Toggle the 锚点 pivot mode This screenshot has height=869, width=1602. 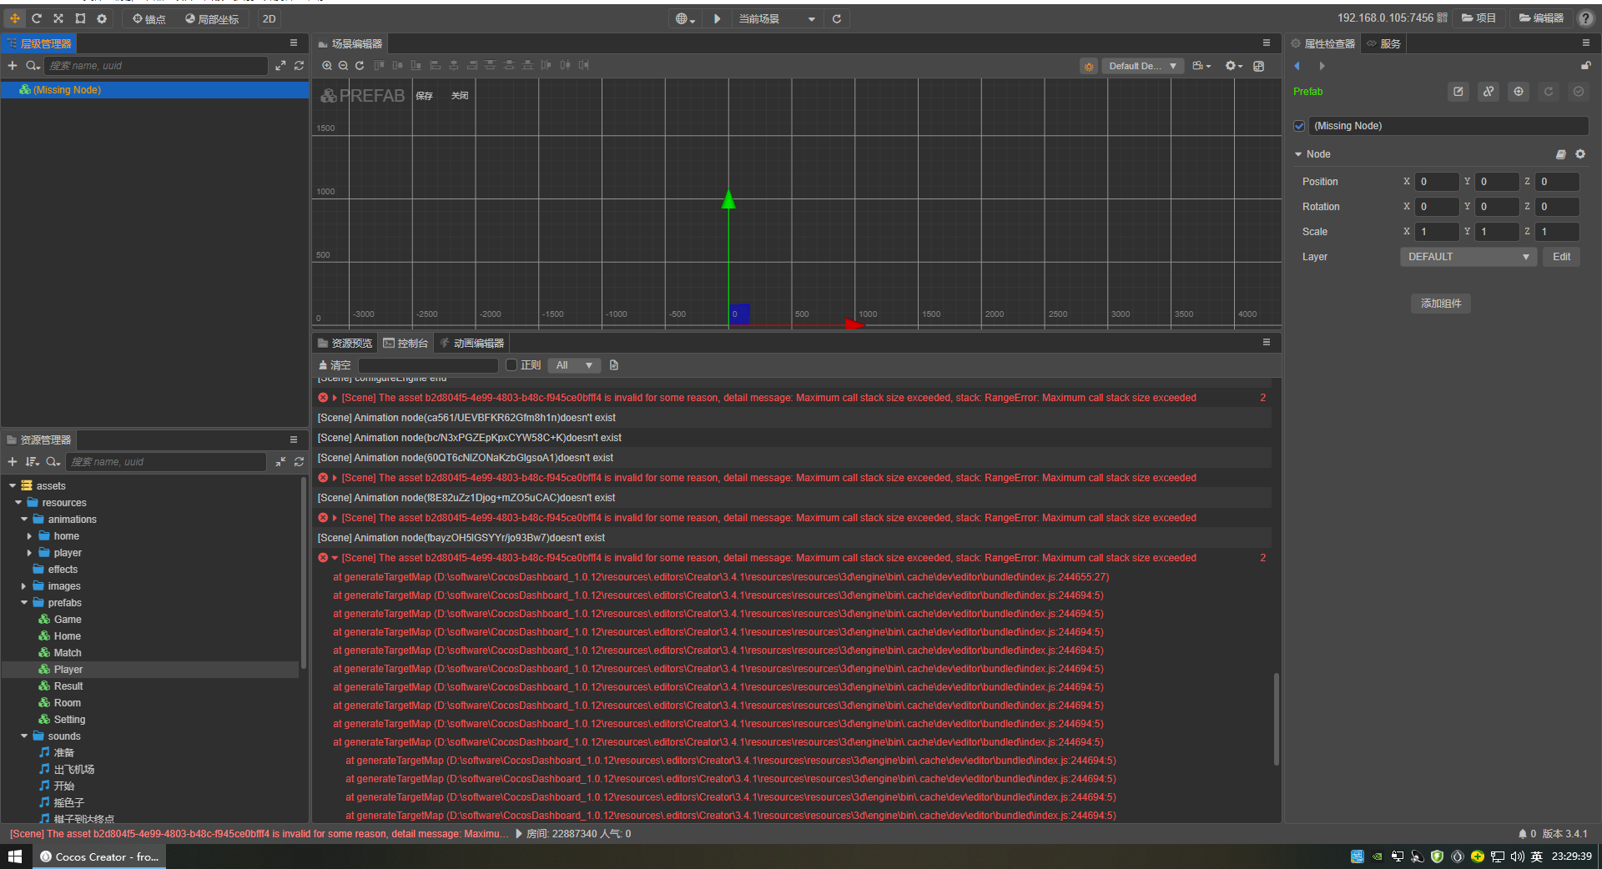149,18
